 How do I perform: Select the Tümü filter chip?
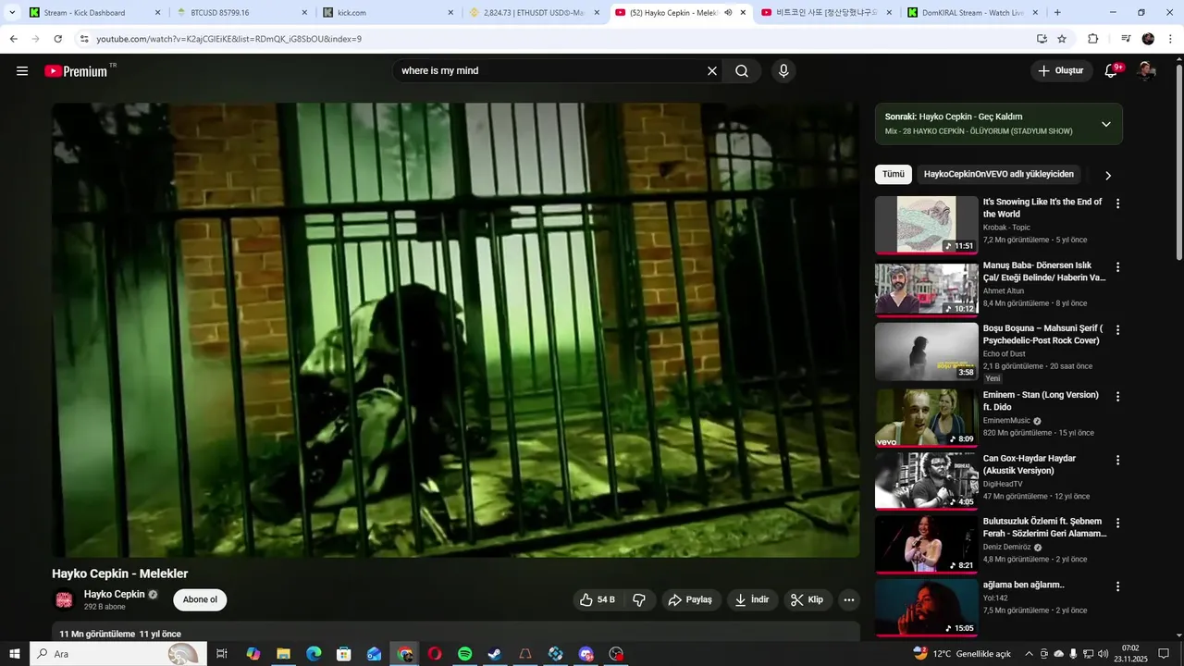tap(894, 174)
